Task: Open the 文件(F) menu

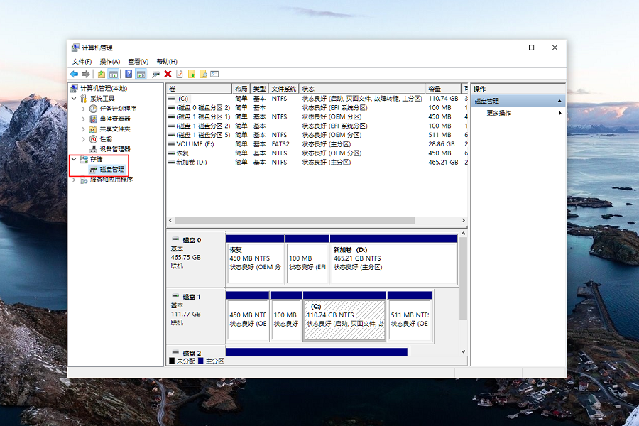Action: point(82,62)
